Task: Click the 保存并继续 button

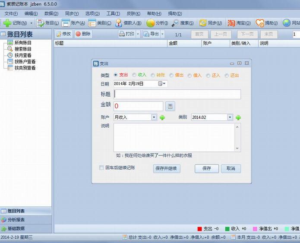Action: (x=166, y=168)
